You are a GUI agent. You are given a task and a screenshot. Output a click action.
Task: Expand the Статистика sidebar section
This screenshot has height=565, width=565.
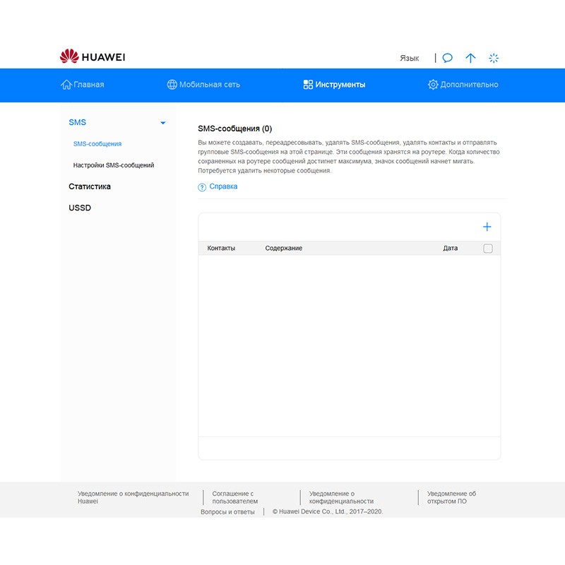click(90, 186)
